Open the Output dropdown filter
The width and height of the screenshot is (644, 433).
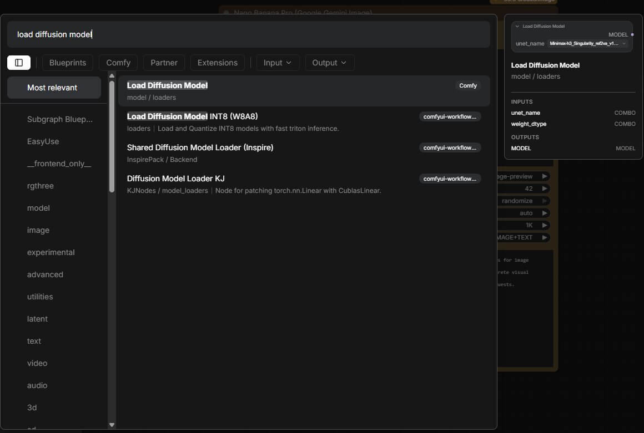[x=329, y=63]
